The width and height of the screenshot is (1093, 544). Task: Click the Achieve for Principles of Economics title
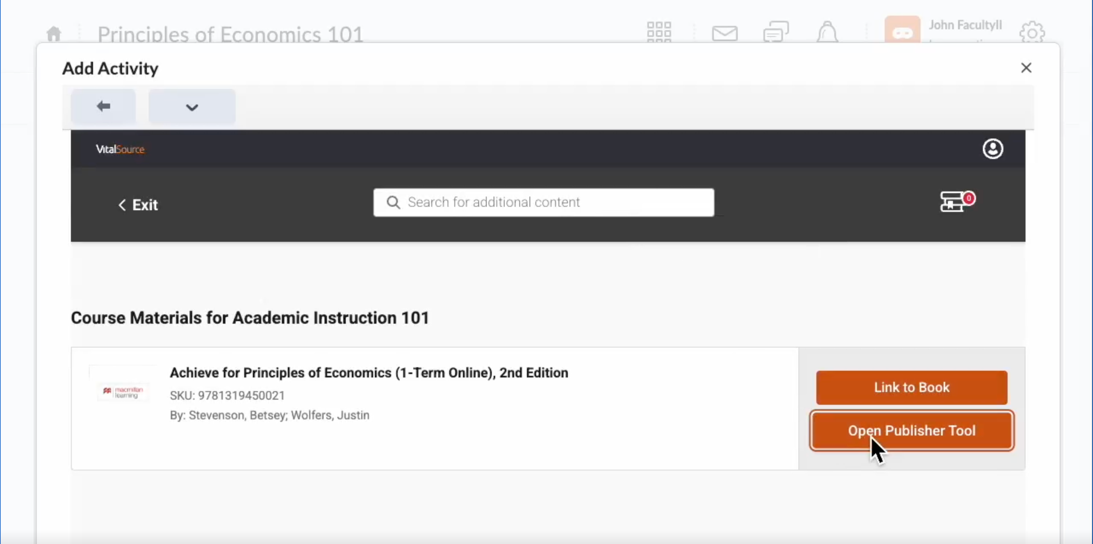tap(369, 372)
